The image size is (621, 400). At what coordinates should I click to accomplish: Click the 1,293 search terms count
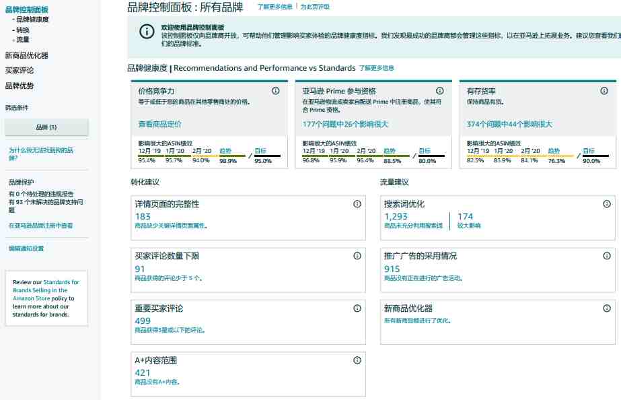click(396, 216)
